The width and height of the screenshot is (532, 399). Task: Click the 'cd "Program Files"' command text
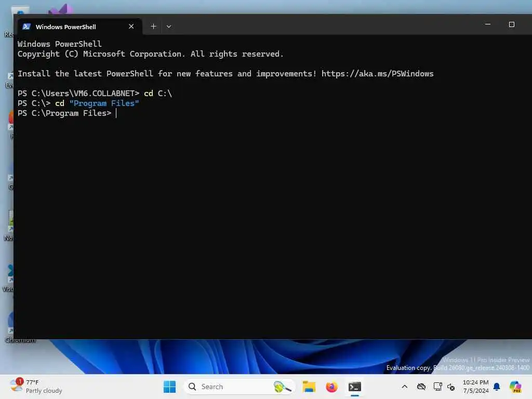(97, 103)
